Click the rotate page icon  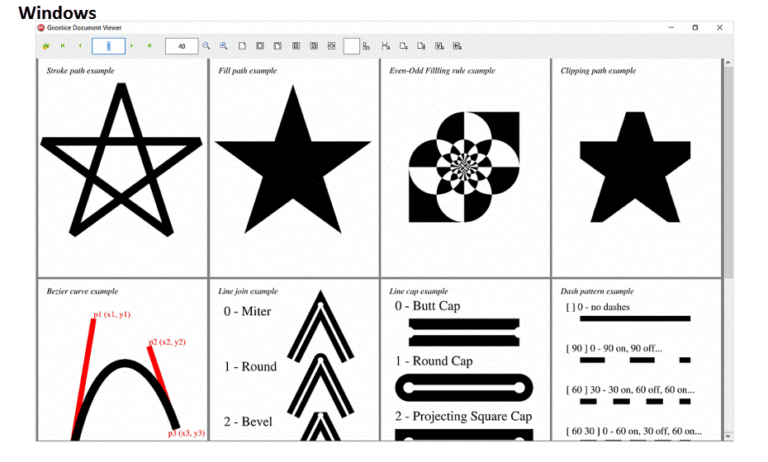click(x=332, y=45)
